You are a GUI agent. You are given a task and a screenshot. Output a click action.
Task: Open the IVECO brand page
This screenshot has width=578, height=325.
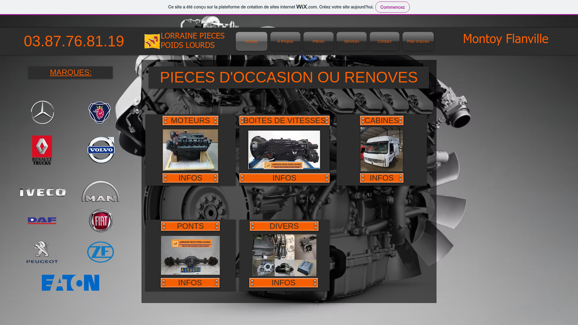click(x=42, y=192)
